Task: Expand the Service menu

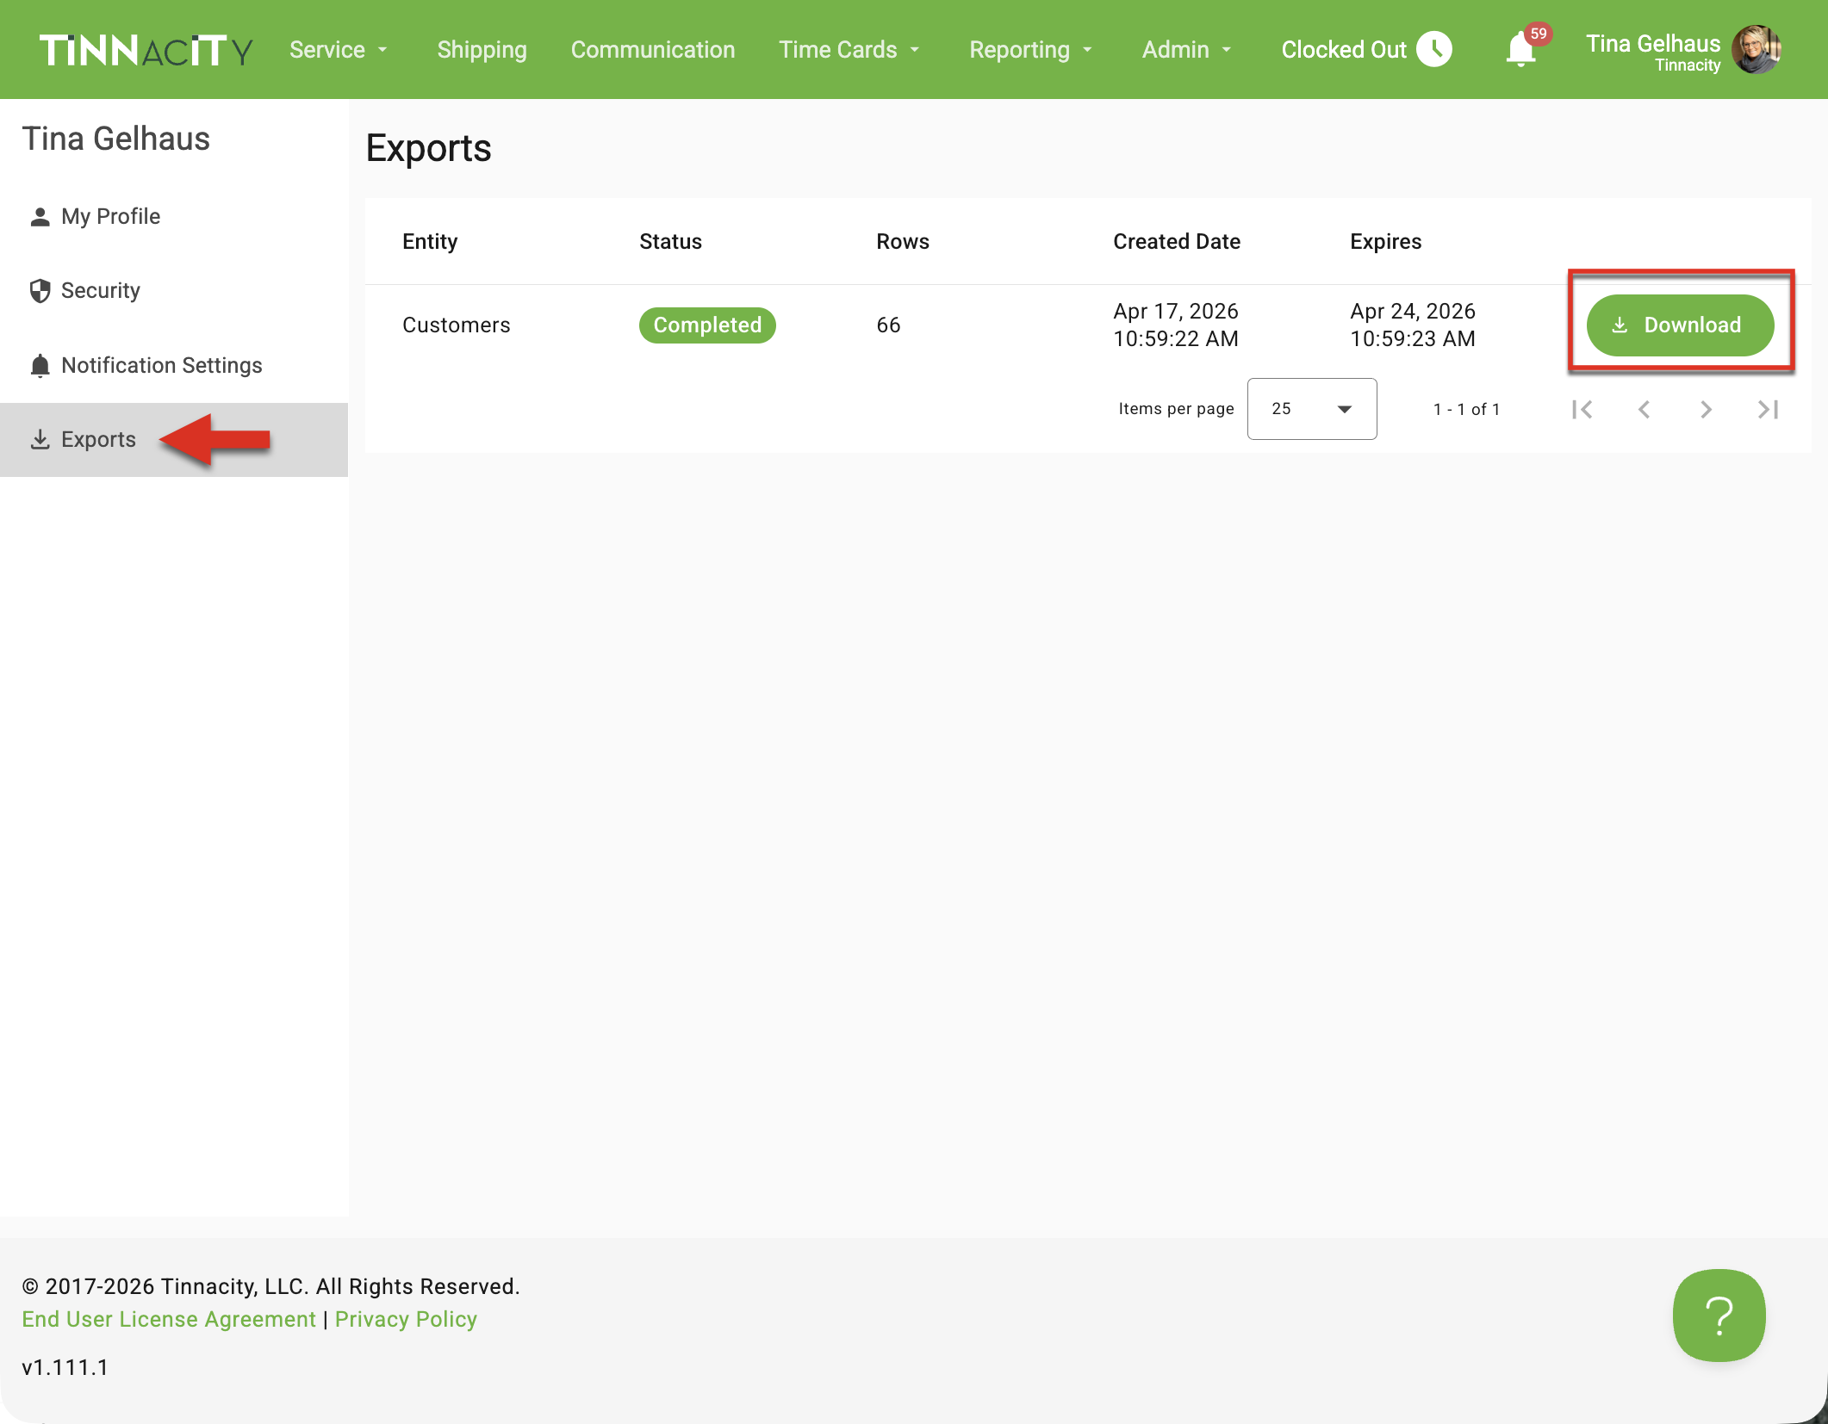Action: 338,50
